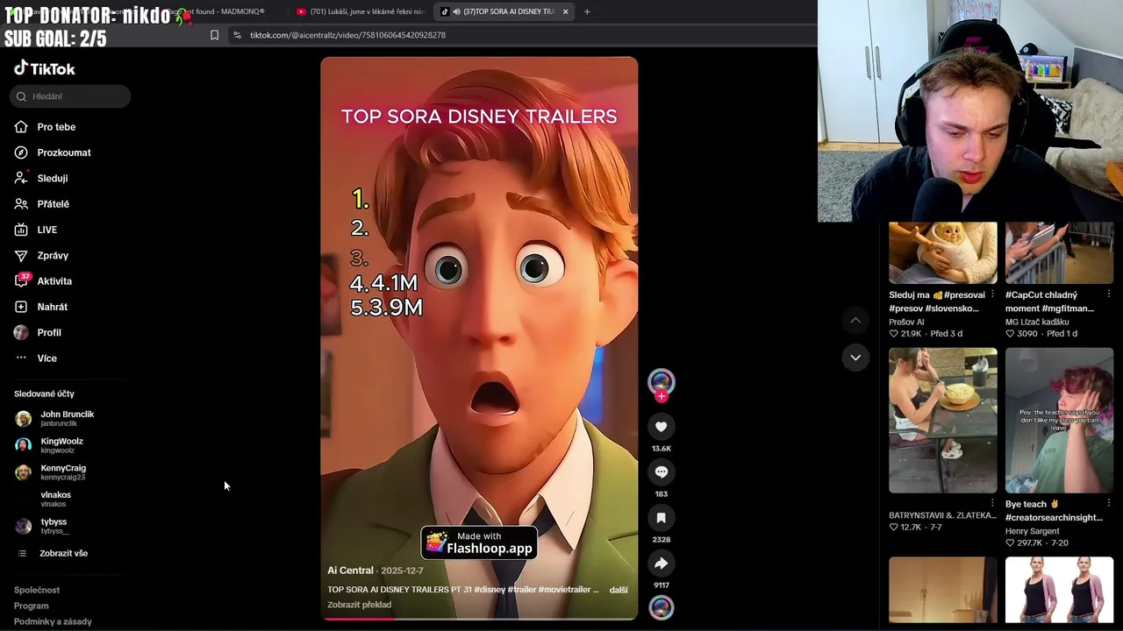Viewport: 1123px width, 631px height.
Task: Open Profil avatar icon
Action: 21,333
